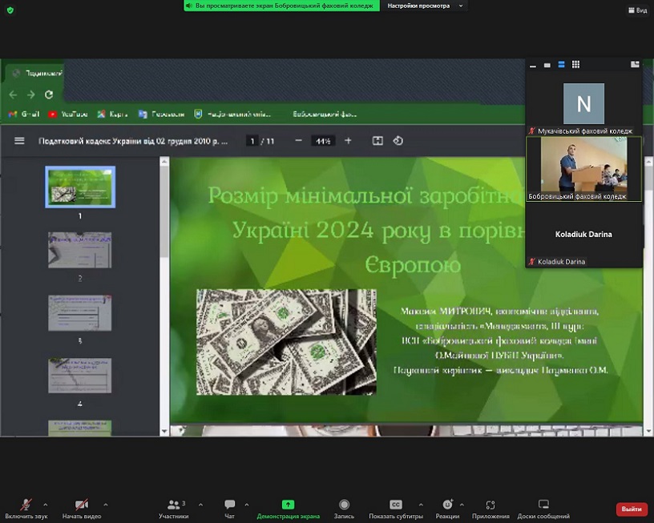
Task: Open the Gmail bookmark
Action: coord(24,114)
